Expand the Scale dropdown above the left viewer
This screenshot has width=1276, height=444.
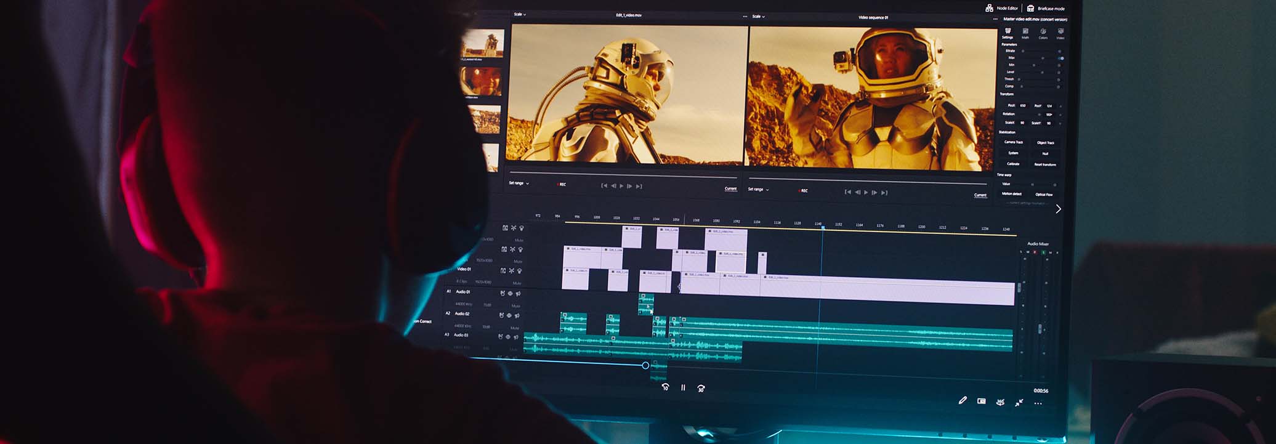(520, 14)
